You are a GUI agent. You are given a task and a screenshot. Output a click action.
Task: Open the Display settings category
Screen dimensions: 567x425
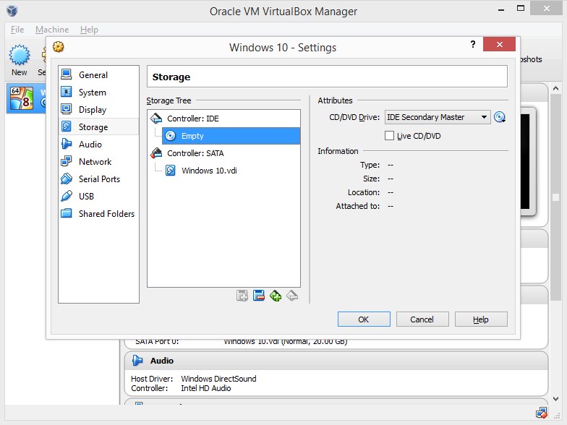click(x=98, y=110)
